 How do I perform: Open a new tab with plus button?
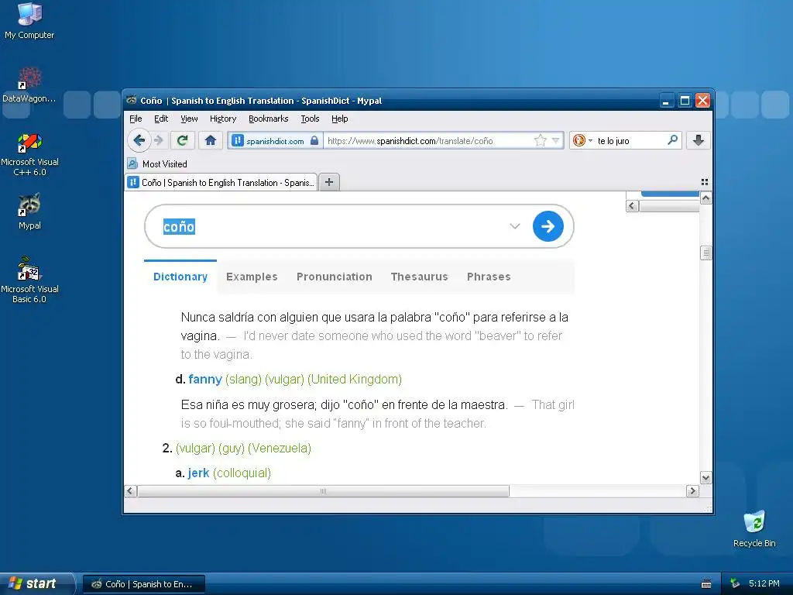pos(329,182)
